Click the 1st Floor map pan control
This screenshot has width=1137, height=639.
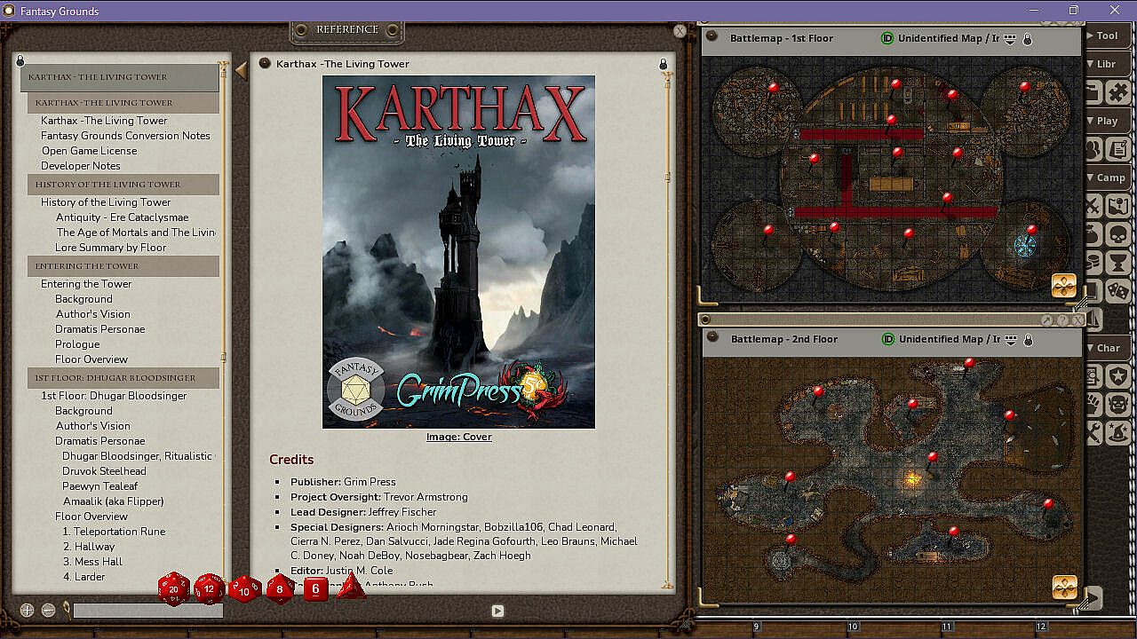[x=1063, y=285]
